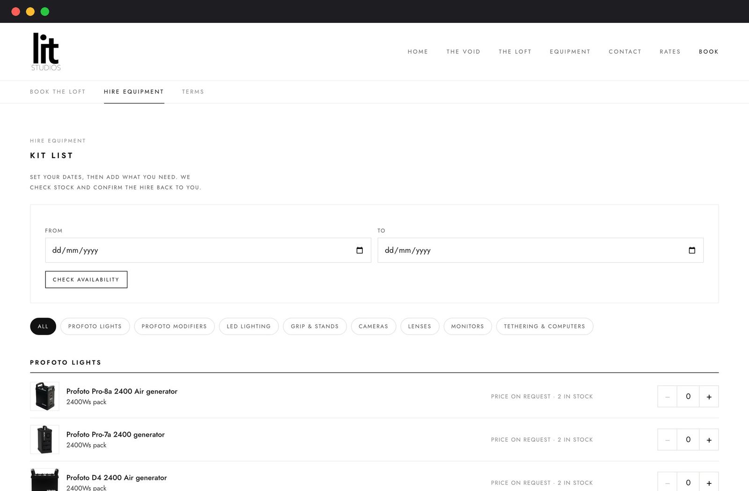Open the Book navigation link
The width and height of the screenshot is (749, 491).
(x=709, y=51)
